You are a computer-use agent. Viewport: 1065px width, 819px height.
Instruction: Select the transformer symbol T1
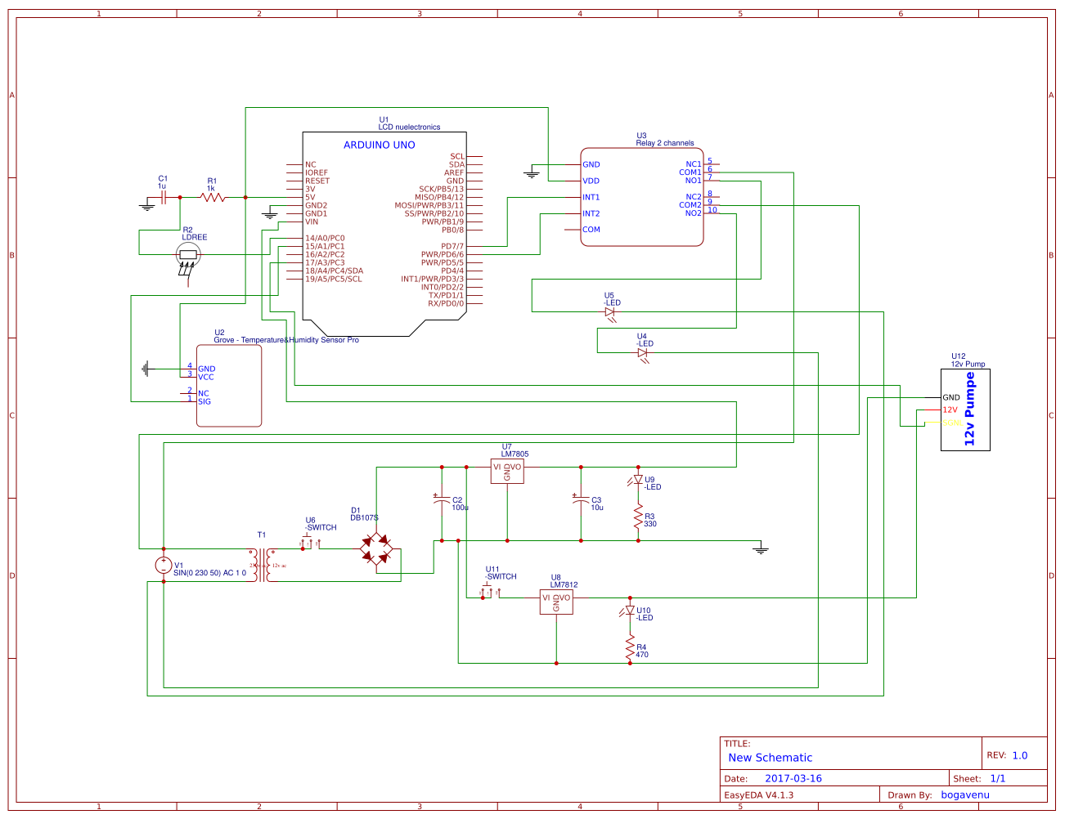263,564
